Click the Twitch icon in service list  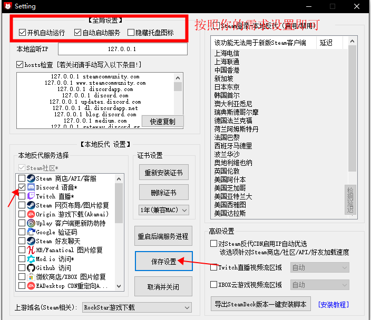tap(31, 196)
